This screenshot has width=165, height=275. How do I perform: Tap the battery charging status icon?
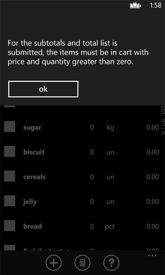135,6
